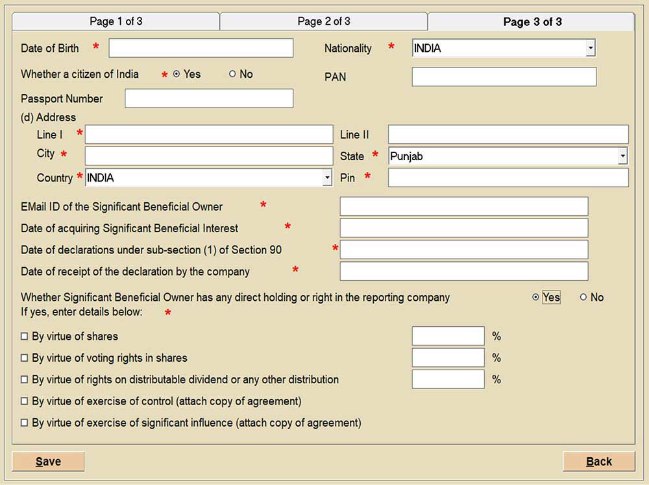Screen dimensions: 649x485
Task: Select the EMail ID of Significant Beneficial Owner field
Action: 463,206
